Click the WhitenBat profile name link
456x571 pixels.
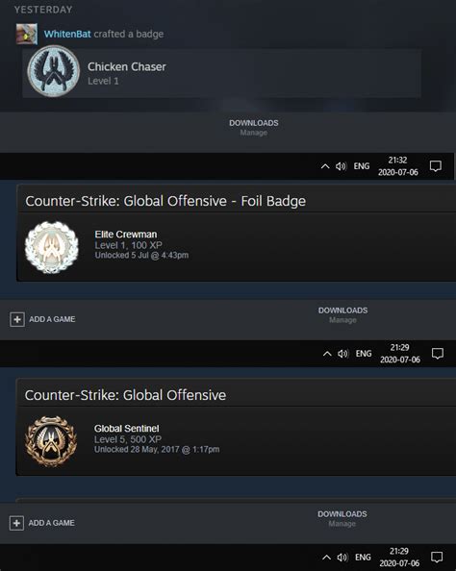[67, 34]
